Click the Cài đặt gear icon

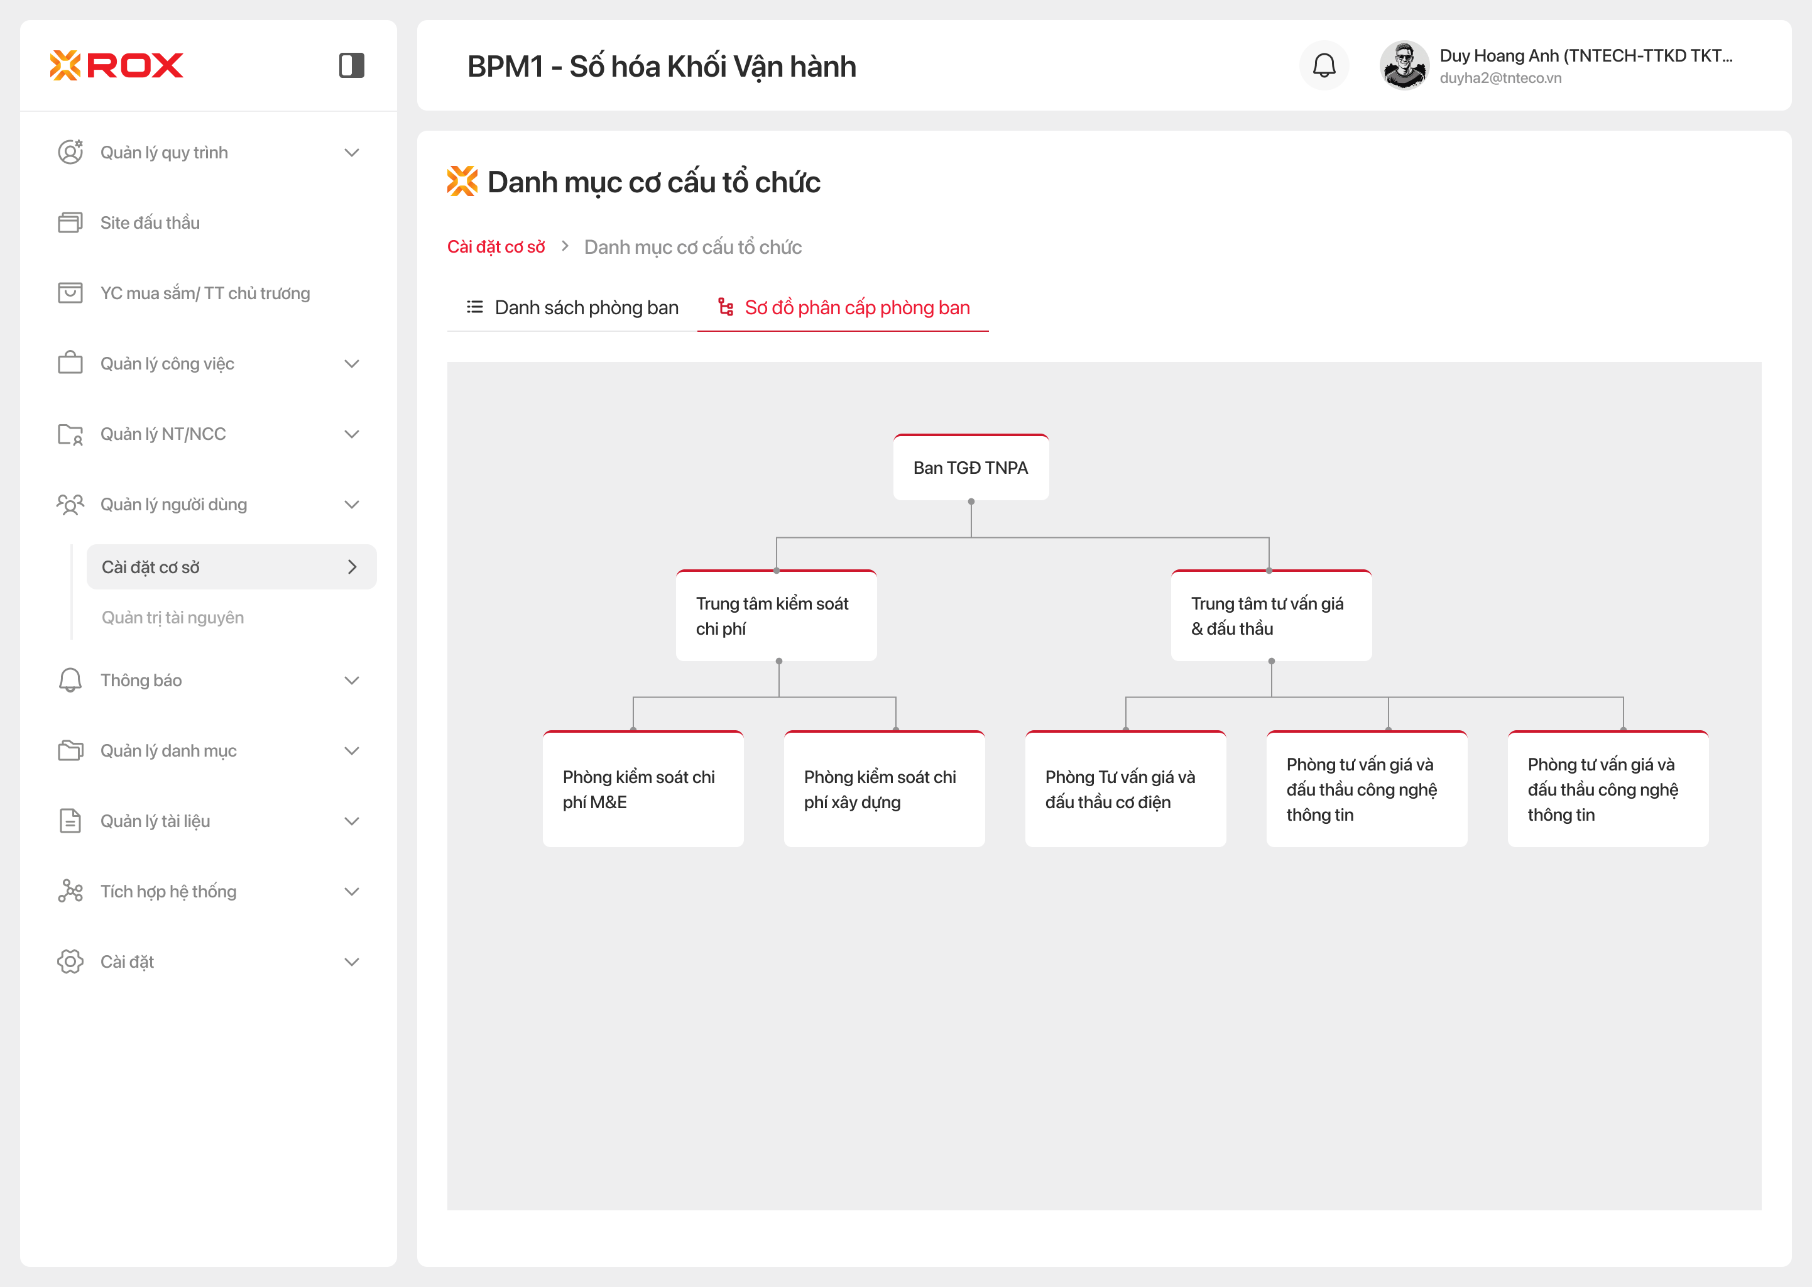tap(70, 962)
